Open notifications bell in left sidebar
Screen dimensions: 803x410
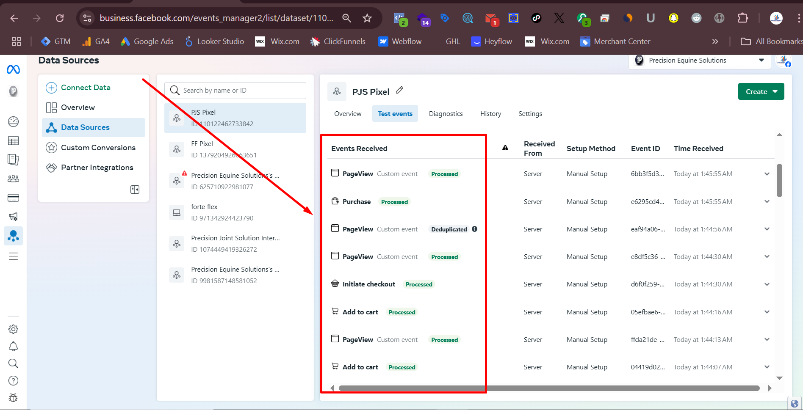13,347
